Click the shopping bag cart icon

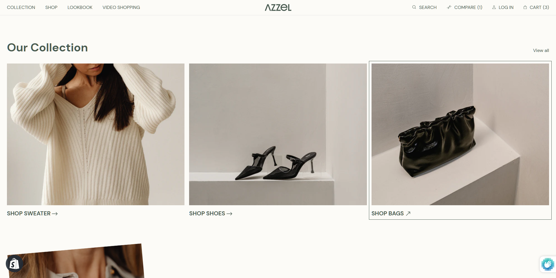point(525,7)
